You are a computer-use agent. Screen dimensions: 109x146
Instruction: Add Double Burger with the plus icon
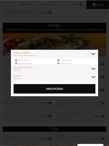pyautogui.click(x=50, y=13)
